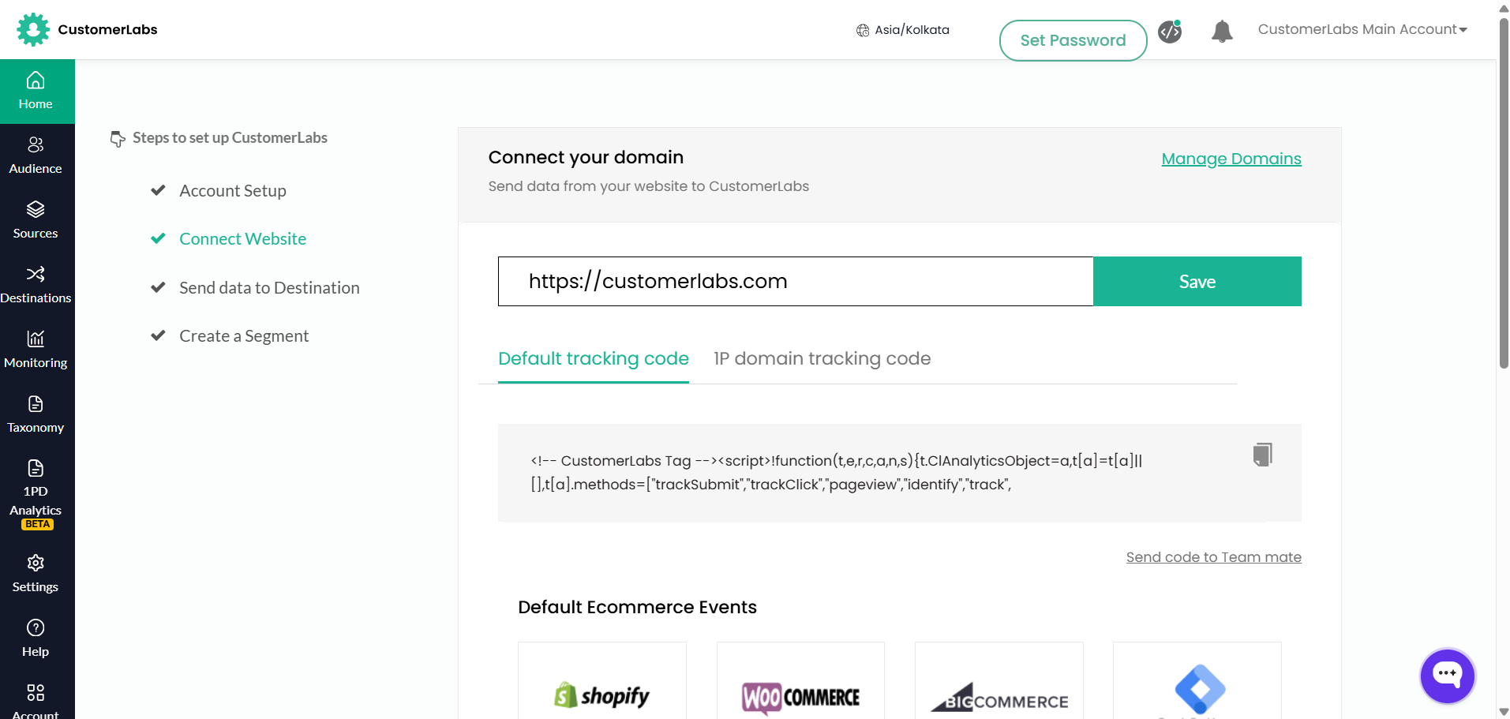
Task: Select the Shopify ecommerce integration
Action: [x=601, y=693]
